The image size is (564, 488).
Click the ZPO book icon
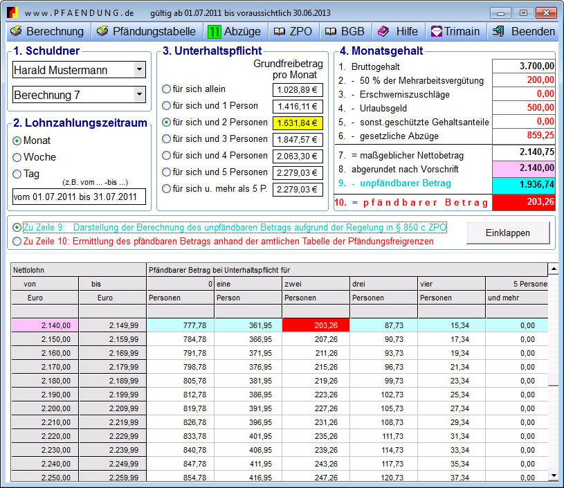click(x=280, y=32)
